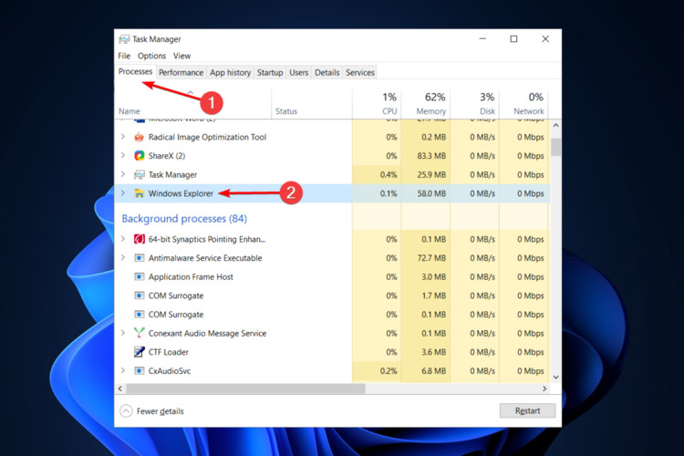Switch to the Startup tab
This screenshot has height=456, width=684.
[270, 73]
